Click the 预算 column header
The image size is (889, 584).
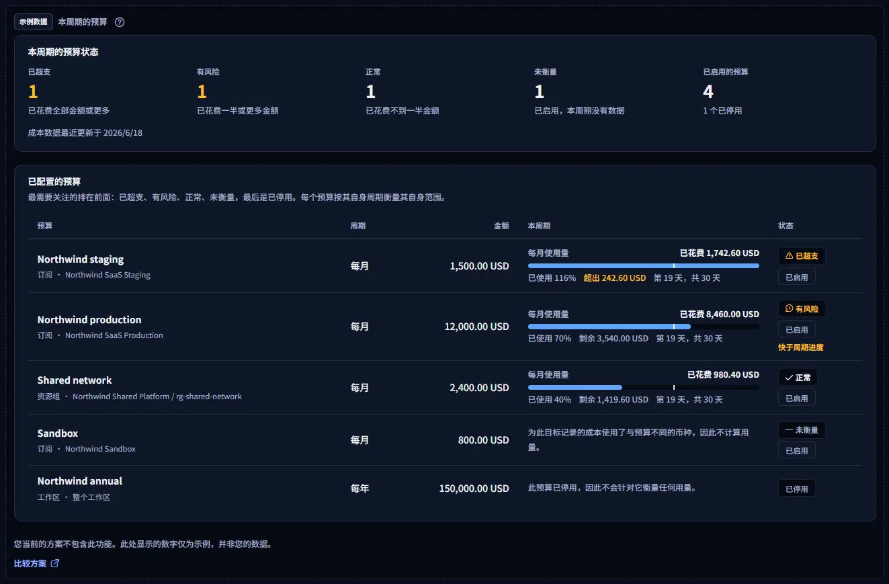click(45, 226)
